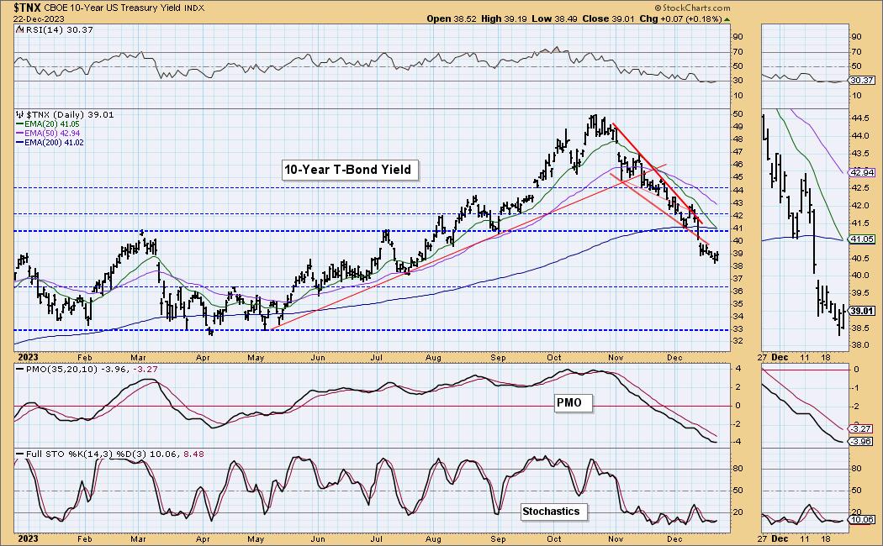Click the PMO annotation box
The image size is (883, 546).
(574, 402)
